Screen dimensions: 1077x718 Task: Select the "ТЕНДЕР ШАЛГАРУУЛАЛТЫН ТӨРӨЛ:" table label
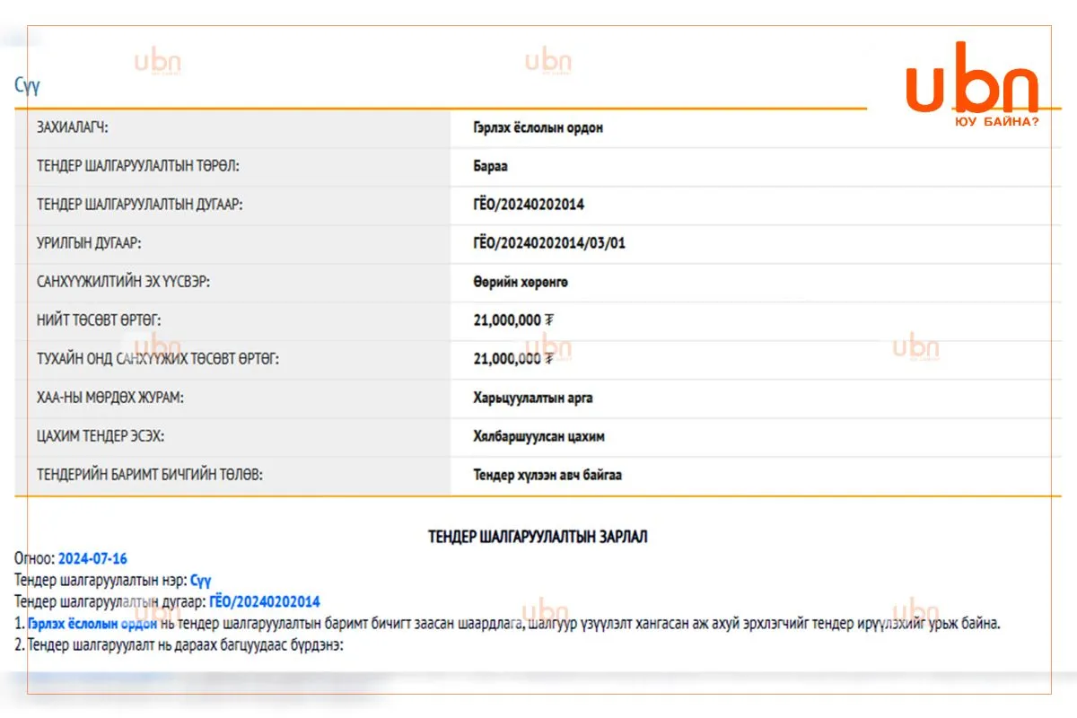pos(138,166)
